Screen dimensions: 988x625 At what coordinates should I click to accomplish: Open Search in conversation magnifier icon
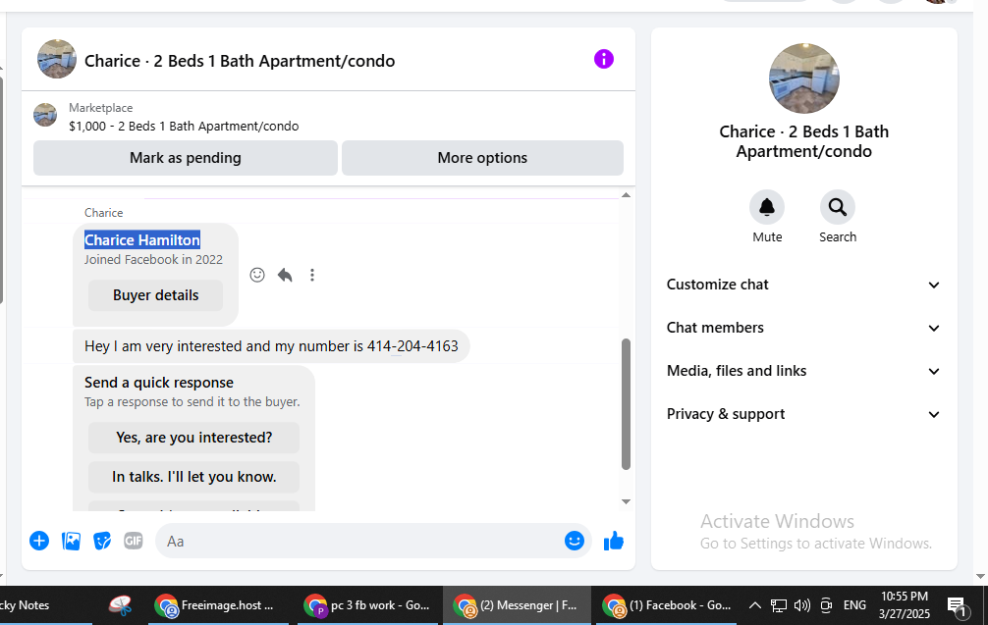point(838,207)
